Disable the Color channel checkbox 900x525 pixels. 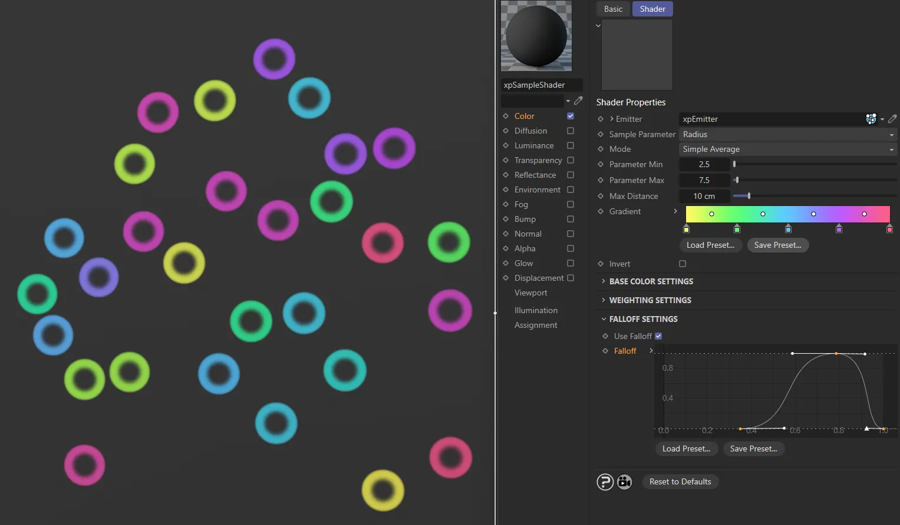(x=570, y=116)
